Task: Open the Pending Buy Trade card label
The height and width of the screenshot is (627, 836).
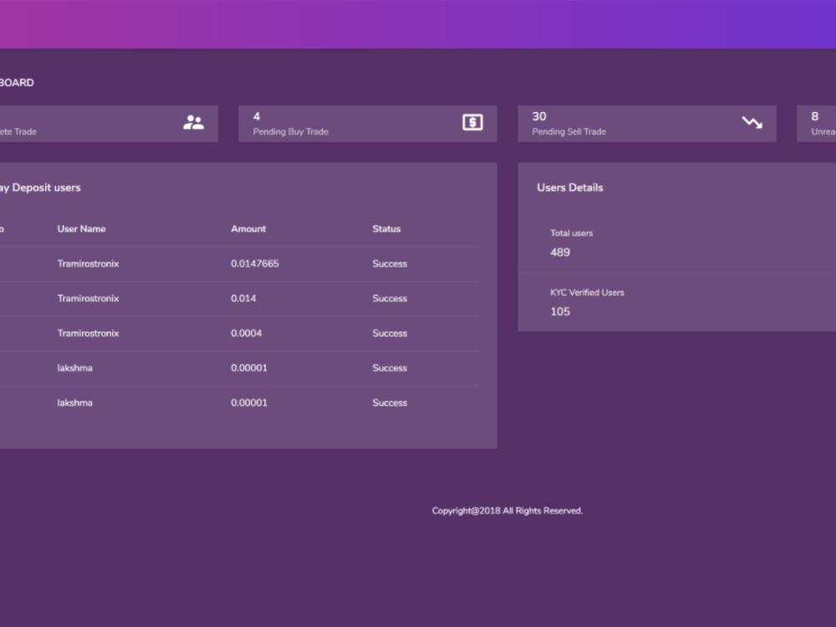Action: (x=291, y=132)
